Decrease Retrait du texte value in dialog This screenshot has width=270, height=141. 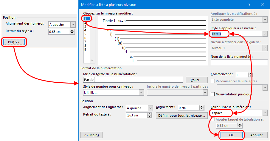point(150,117)
